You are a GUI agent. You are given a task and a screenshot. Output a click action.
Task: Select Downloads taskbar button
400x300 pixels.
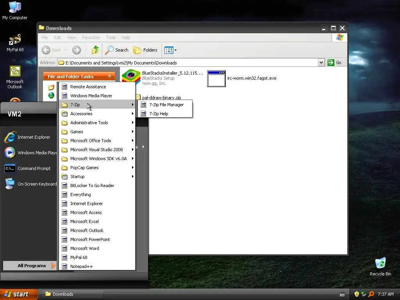(x=72, y=294)
